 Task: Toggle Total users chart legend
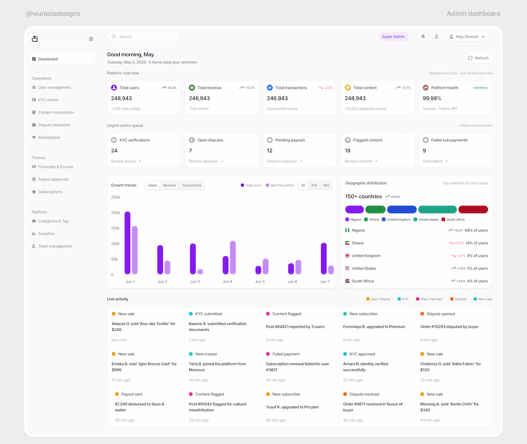(251, 185)
